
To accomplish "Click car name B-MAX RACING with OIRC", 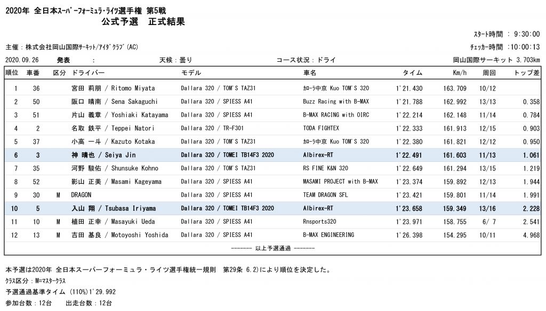I will (336, 115).
